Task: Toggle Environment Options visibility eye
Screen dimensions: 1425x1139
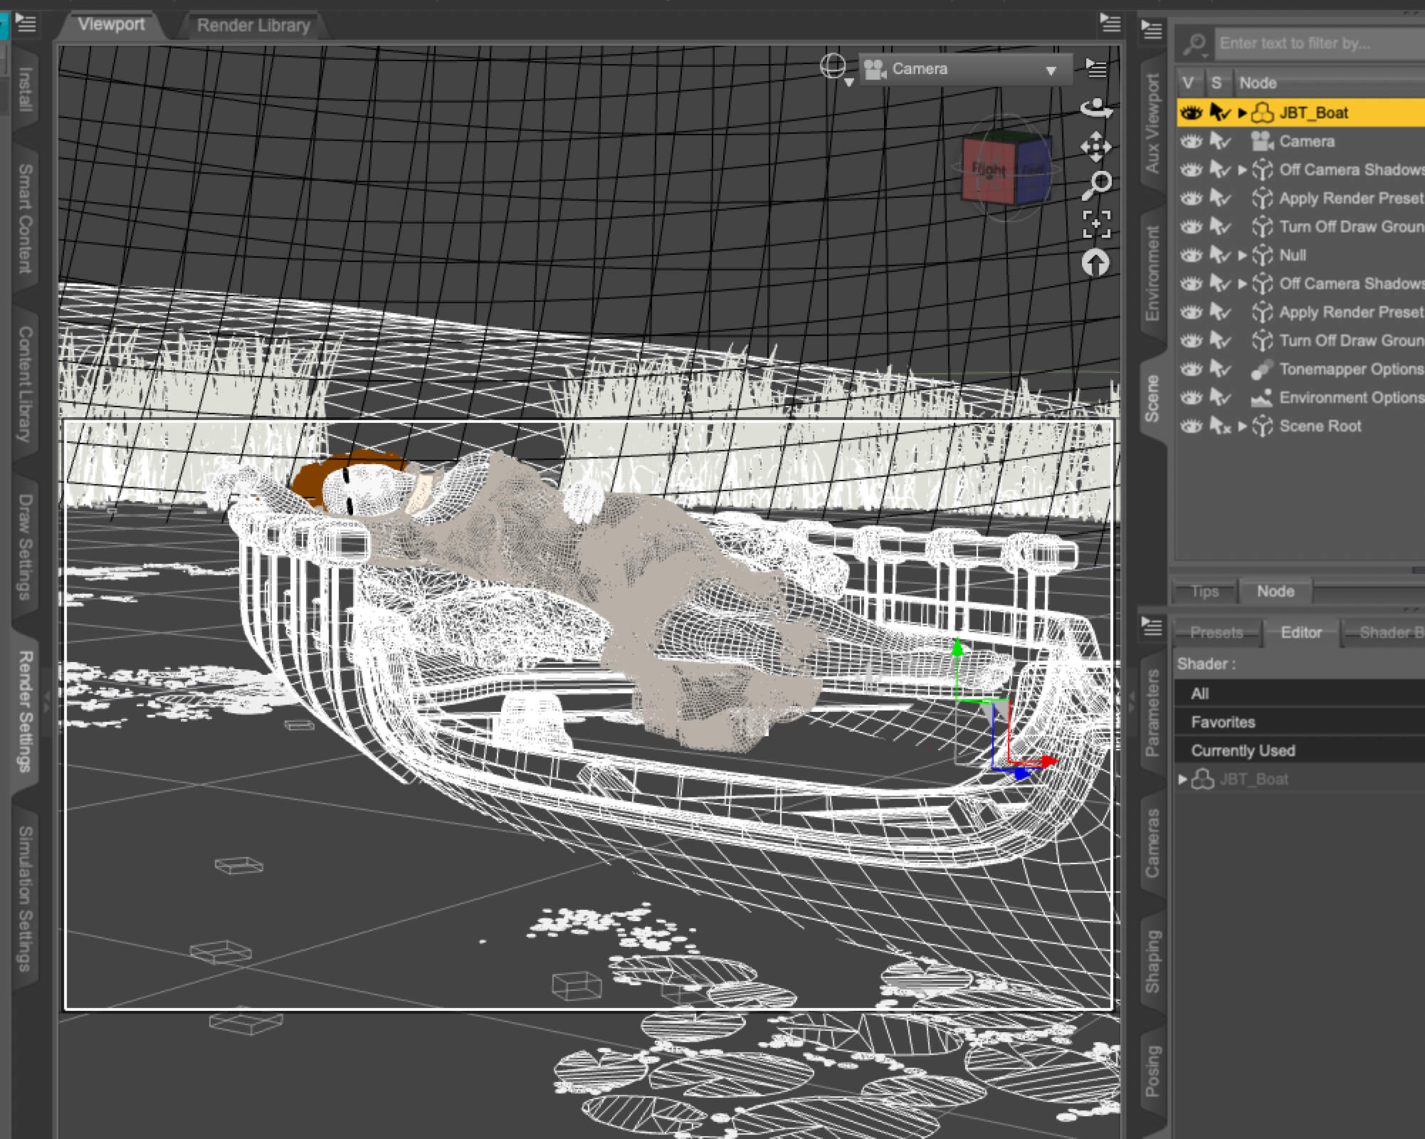Action: coord(1192,397)
